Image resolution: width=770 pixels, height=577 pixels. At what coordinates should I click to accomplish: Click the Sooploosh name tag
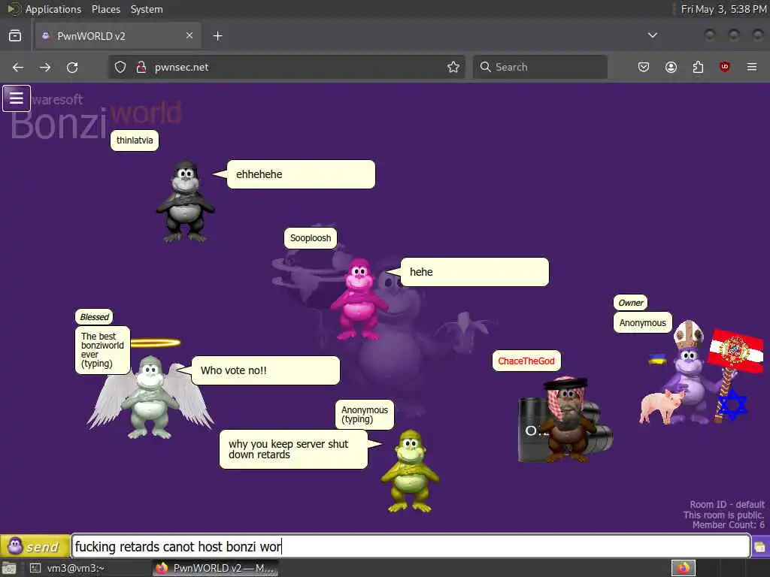(311, 238)
